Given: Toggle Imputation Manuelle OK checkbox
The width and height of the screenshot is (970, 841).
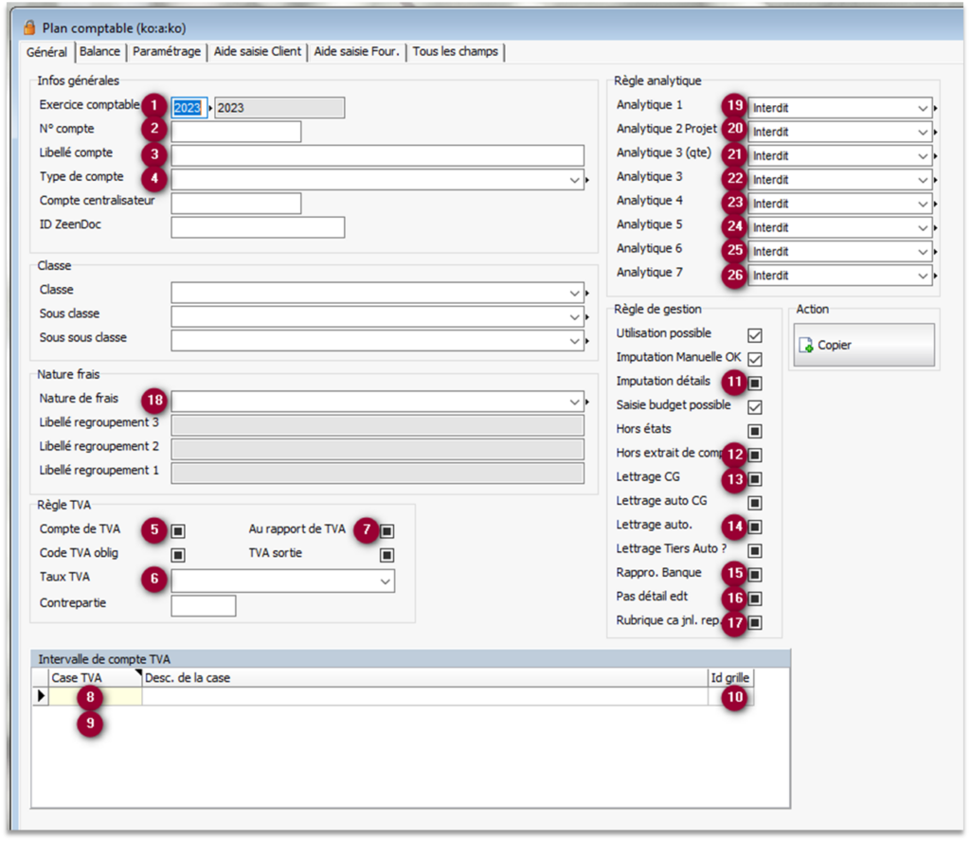Looking at the screenshot, I should [755, 359].
